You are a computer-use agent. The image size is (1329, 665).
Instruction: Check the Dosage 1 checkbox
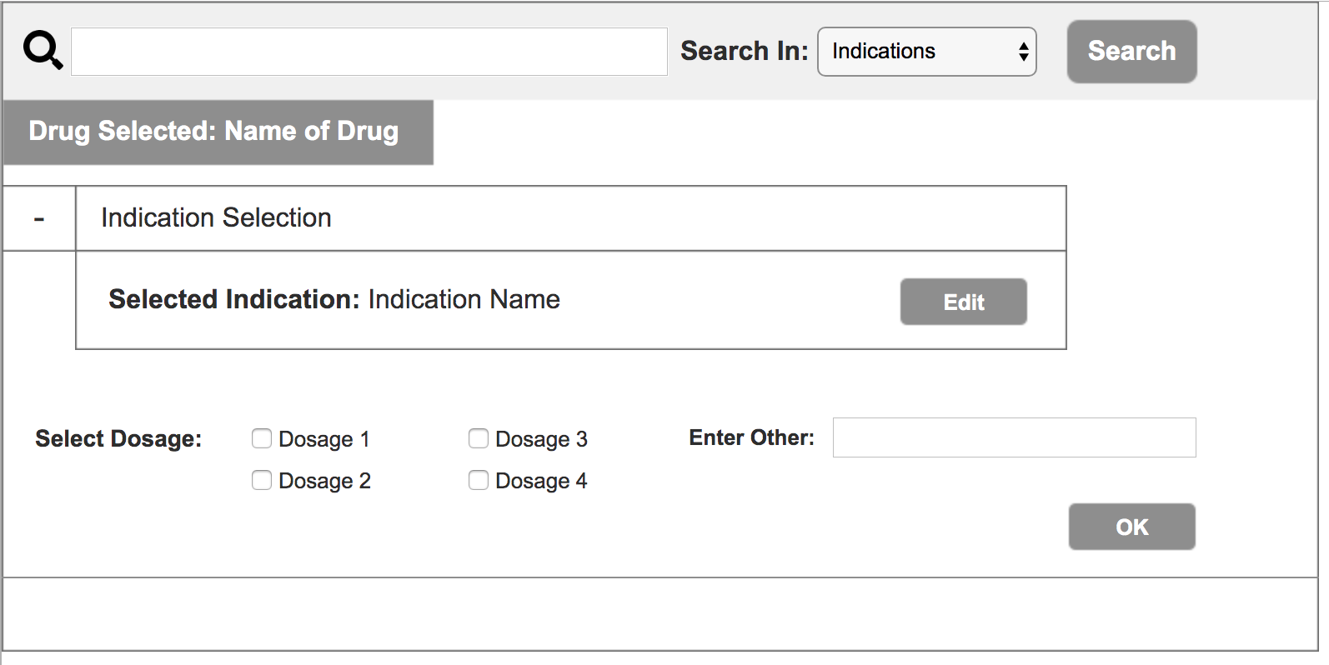262,438
